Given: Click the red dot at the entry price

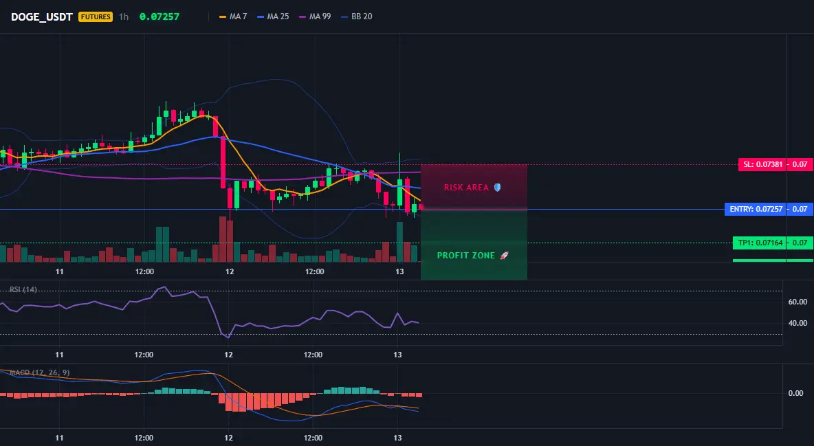Looking at the screenshot, I should pyautogui.click(x=421, y=207).
